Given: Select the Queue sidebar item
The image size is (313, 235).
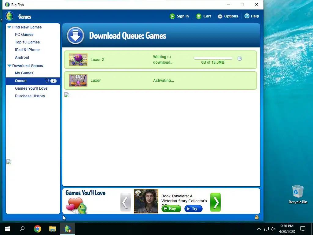Looking at the screenshot, I should pyautogui.click(x=33, y=81).
